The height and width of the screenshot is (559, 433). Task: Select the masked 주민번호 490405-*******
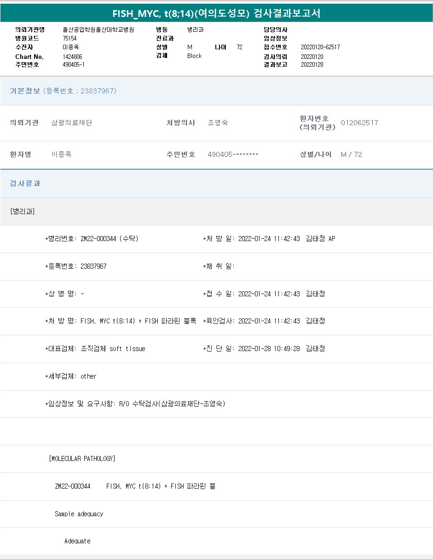click(233, 155)
